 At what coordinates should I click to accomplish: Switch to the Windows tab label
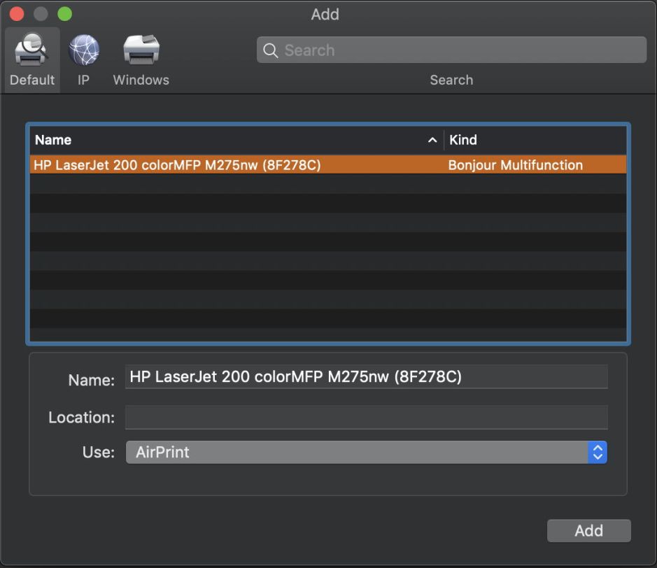point(141,80)
